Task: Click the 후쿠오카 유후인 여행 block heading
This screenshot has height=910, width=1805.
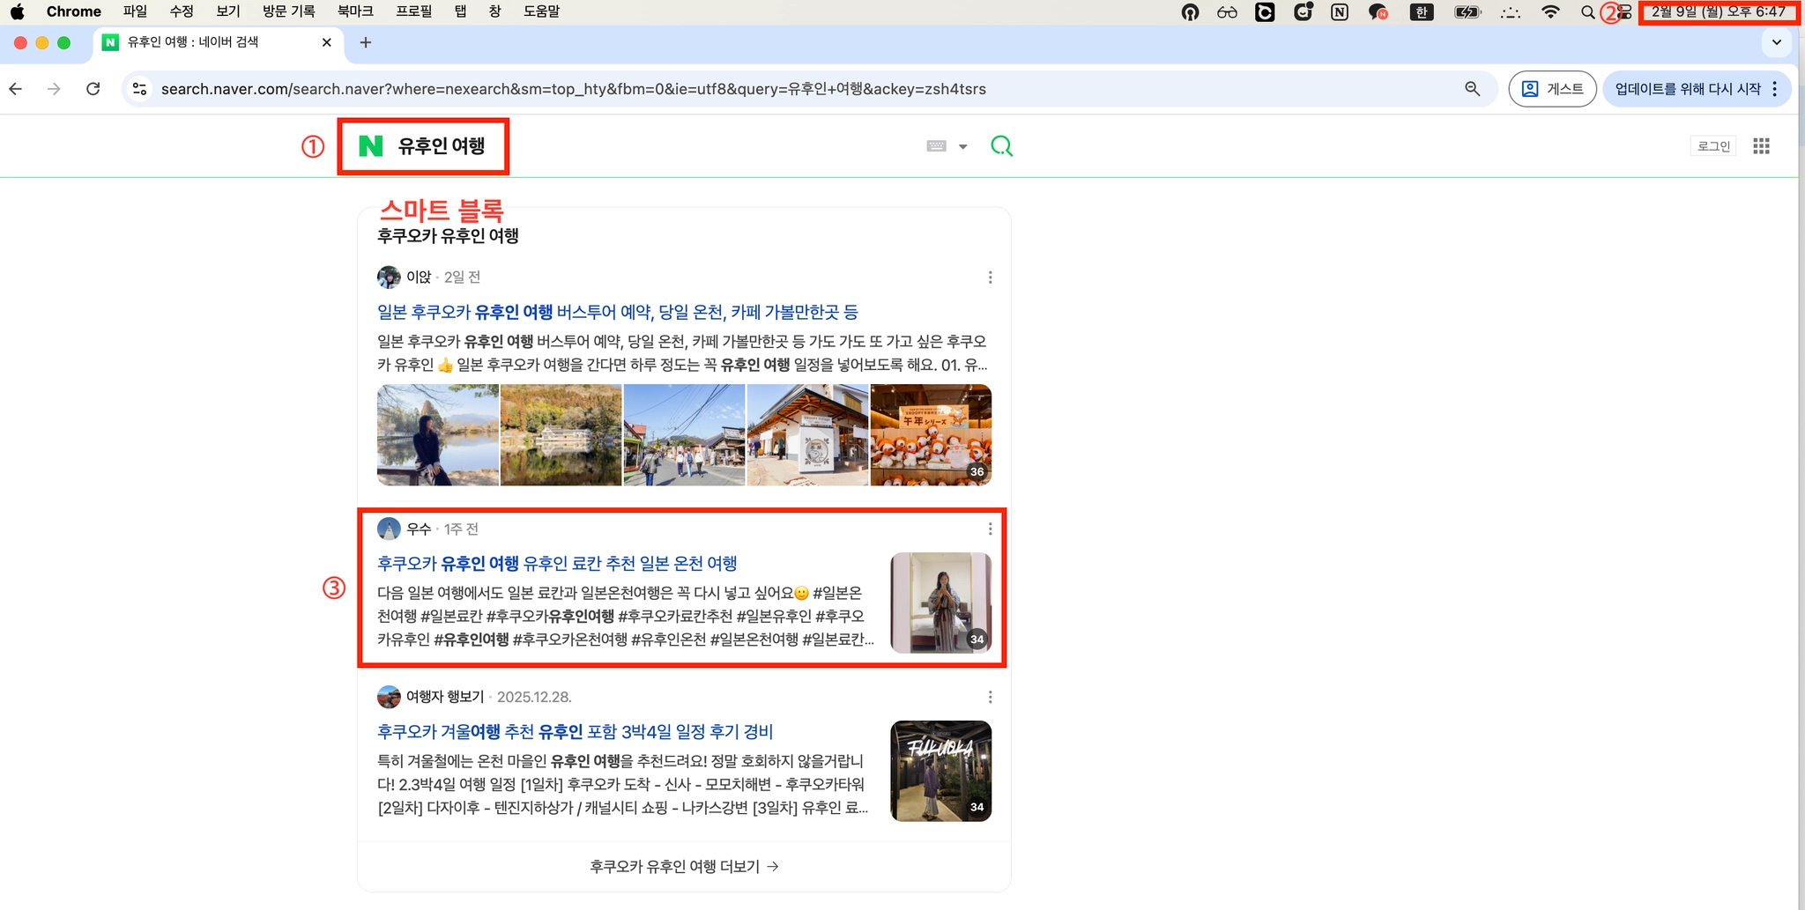Action: 448,236
